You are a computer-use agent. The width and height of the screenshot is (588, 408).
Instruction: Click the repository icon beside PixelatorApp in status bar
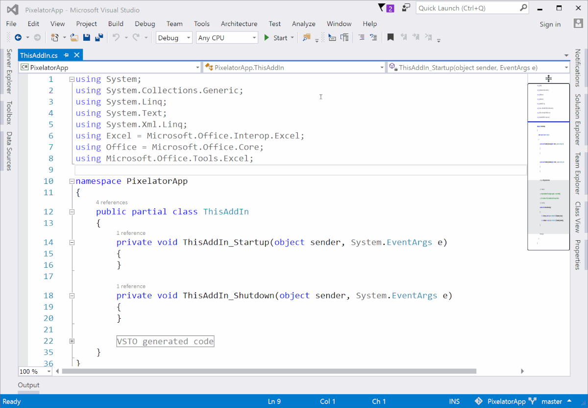479,401
